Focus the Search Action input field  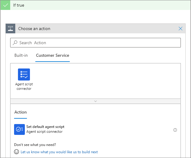click(99, 43)
